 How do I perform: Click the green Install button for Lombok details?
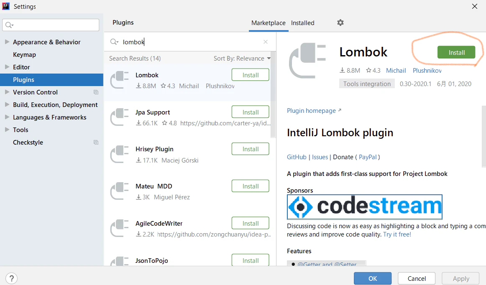click(x=456, y=52)
